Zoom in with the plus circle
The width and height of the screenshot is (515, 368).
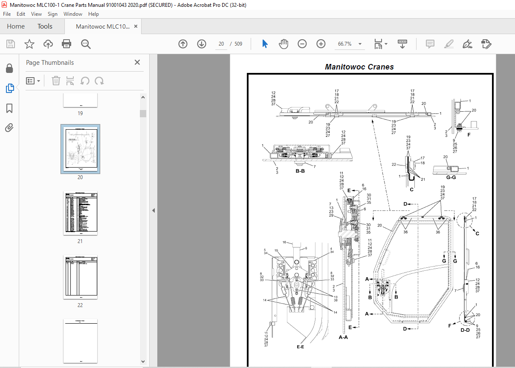point(321,44)
